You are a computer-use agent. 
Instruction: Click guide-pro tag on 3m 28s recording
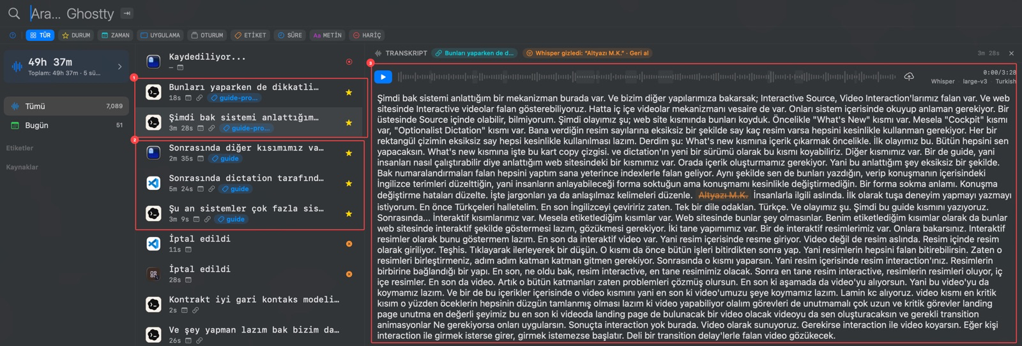247,129
